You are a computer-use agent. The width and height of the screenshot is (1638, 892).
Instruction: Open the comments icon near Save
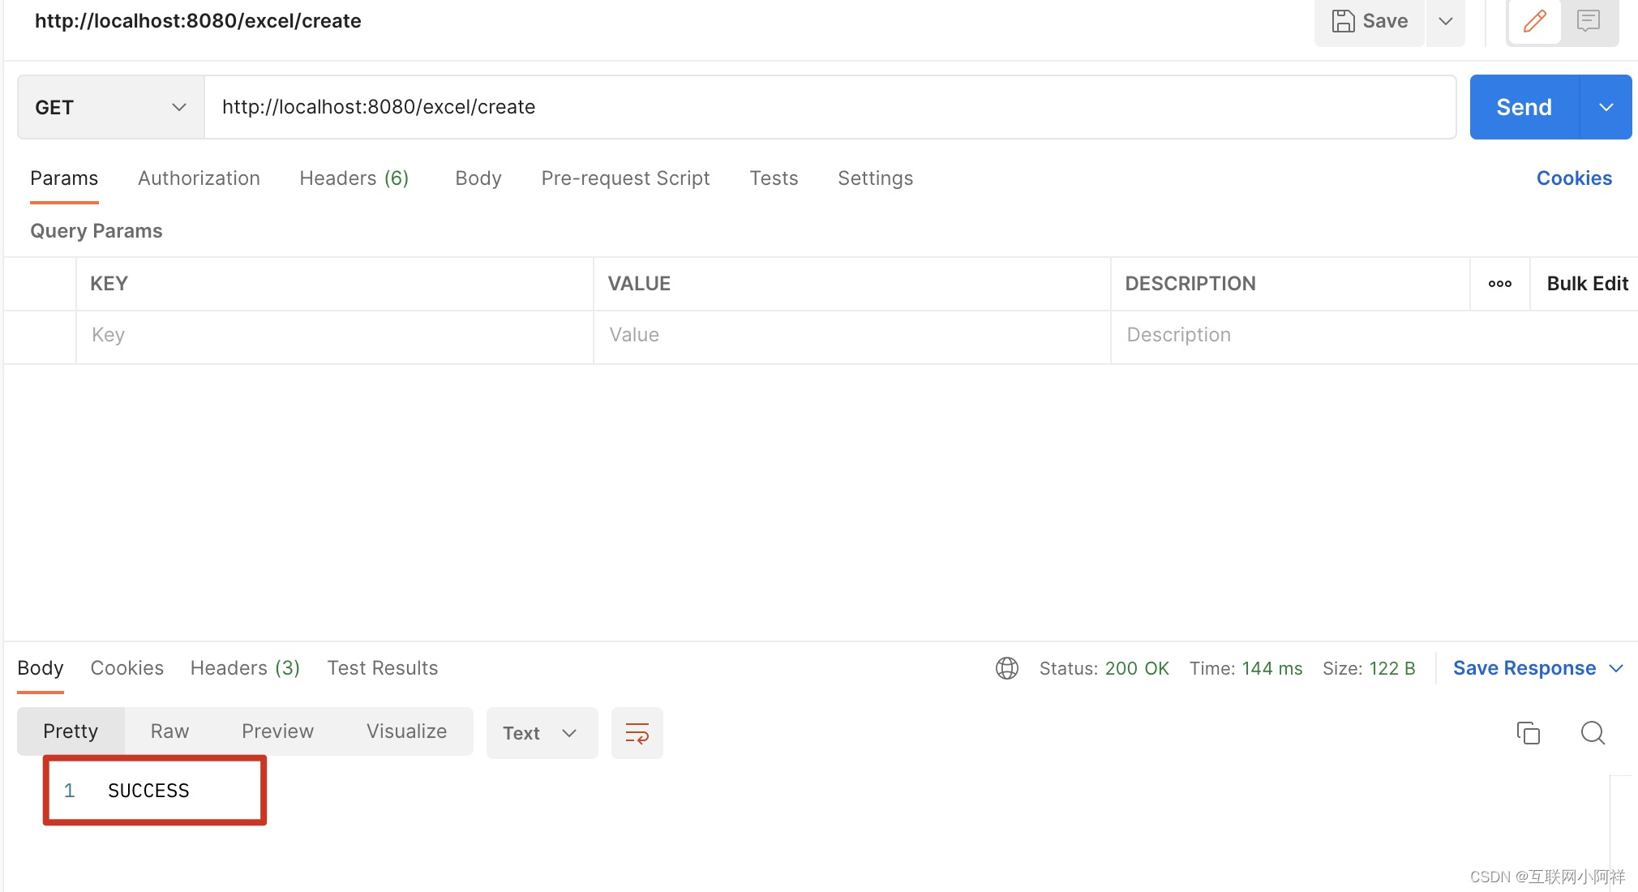pyautogui.click(x=1587, y=21)
